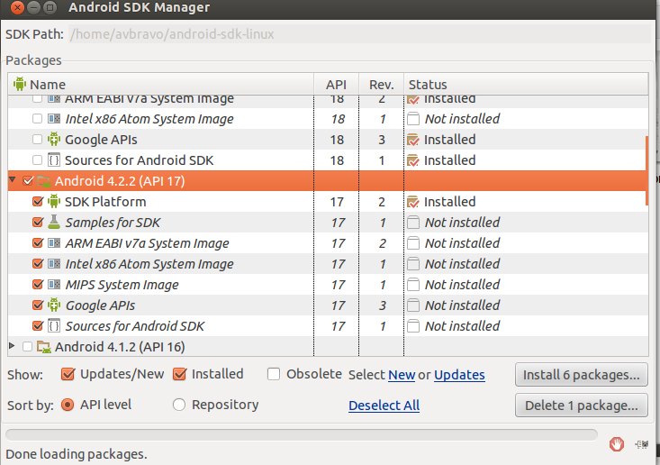Click the braces icon beside API 17 Sources for Android SDK

click(x=54, y=325)
